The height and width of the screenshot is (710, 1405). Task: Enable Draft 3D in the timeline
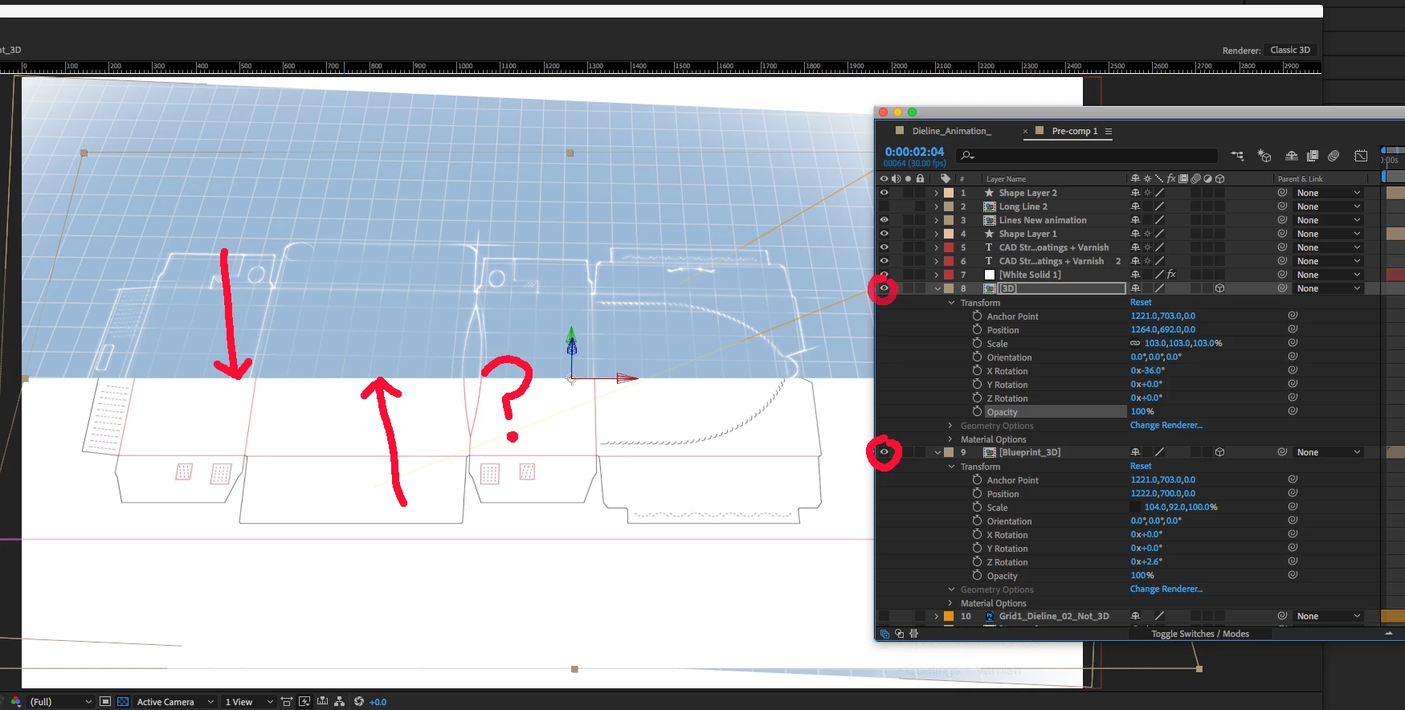tap(1264, 156)
